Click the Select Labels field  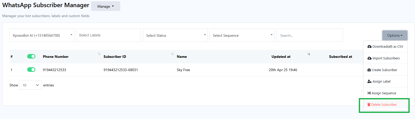tap(108, 35)
